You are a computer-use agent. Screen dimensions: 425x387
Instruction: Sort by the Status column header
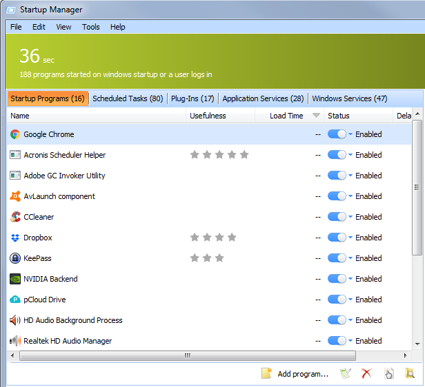point(358,116)
